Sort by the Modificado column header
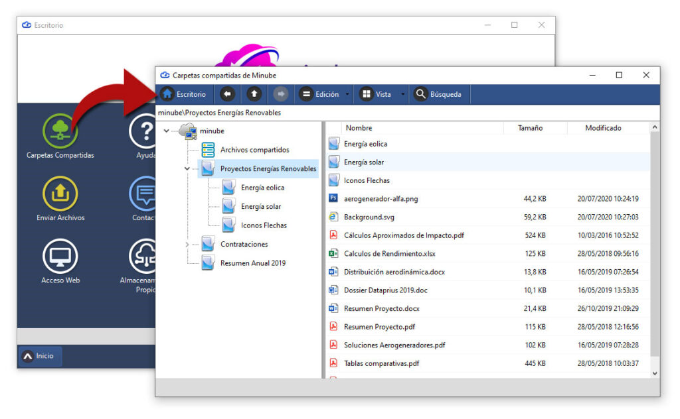This screenshot has height=419, width=680. pos(603,128)
